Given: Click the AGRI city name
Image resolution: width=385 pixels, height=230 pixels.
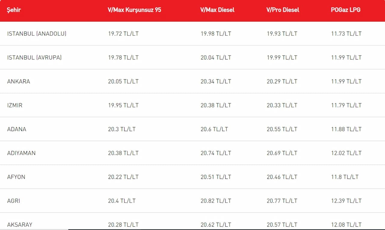Looking at the screenshot, I should pos(14,201).
